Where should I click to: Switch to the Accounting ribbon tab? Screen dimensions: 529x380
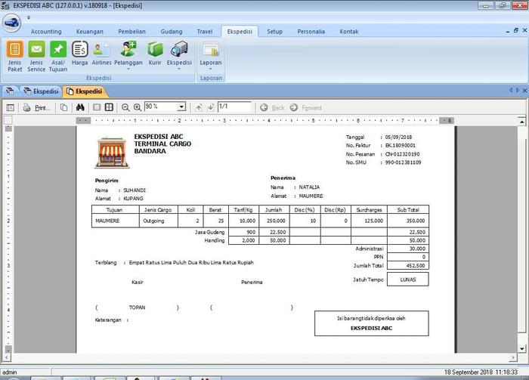46,32
